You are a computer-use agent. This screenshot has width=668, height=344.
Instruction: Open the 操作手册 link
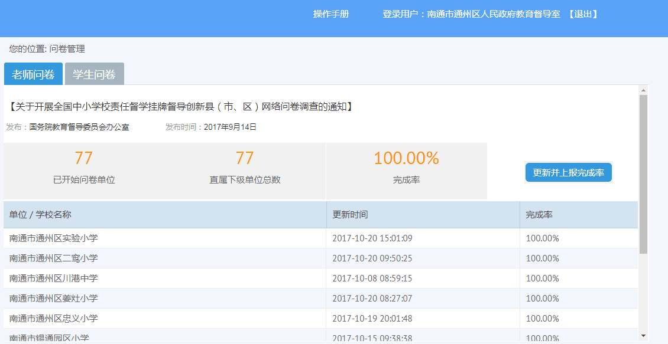point(331,14)
